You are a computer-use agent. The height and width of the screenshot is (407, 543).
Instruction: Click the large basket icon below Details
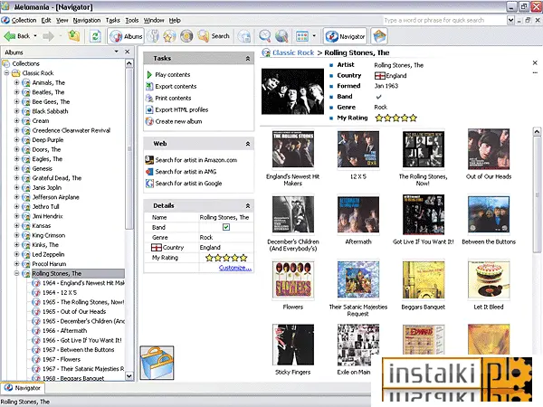(x=157, y=363)
